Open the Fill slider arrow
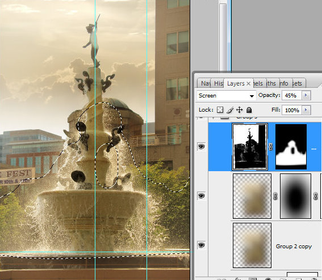 point(306,110)
